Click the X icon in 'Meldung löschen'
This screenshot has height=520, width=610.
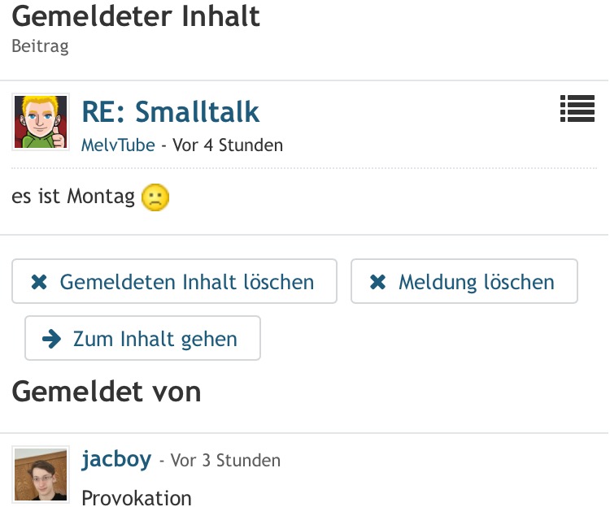pos(377,282)
